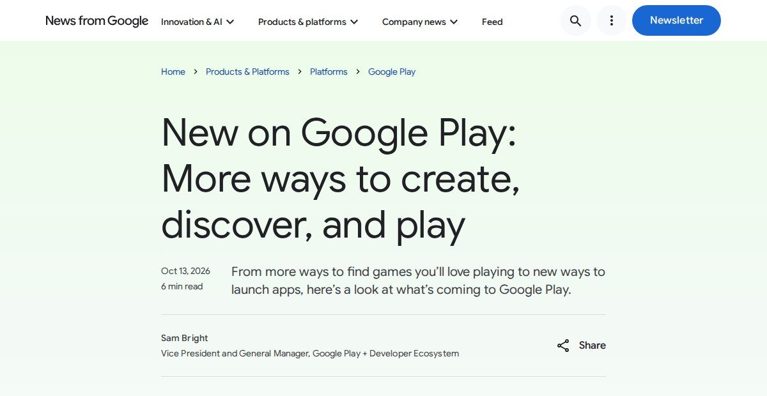
Task: Click author name Sam Bright
Action: tap(185, 338)
